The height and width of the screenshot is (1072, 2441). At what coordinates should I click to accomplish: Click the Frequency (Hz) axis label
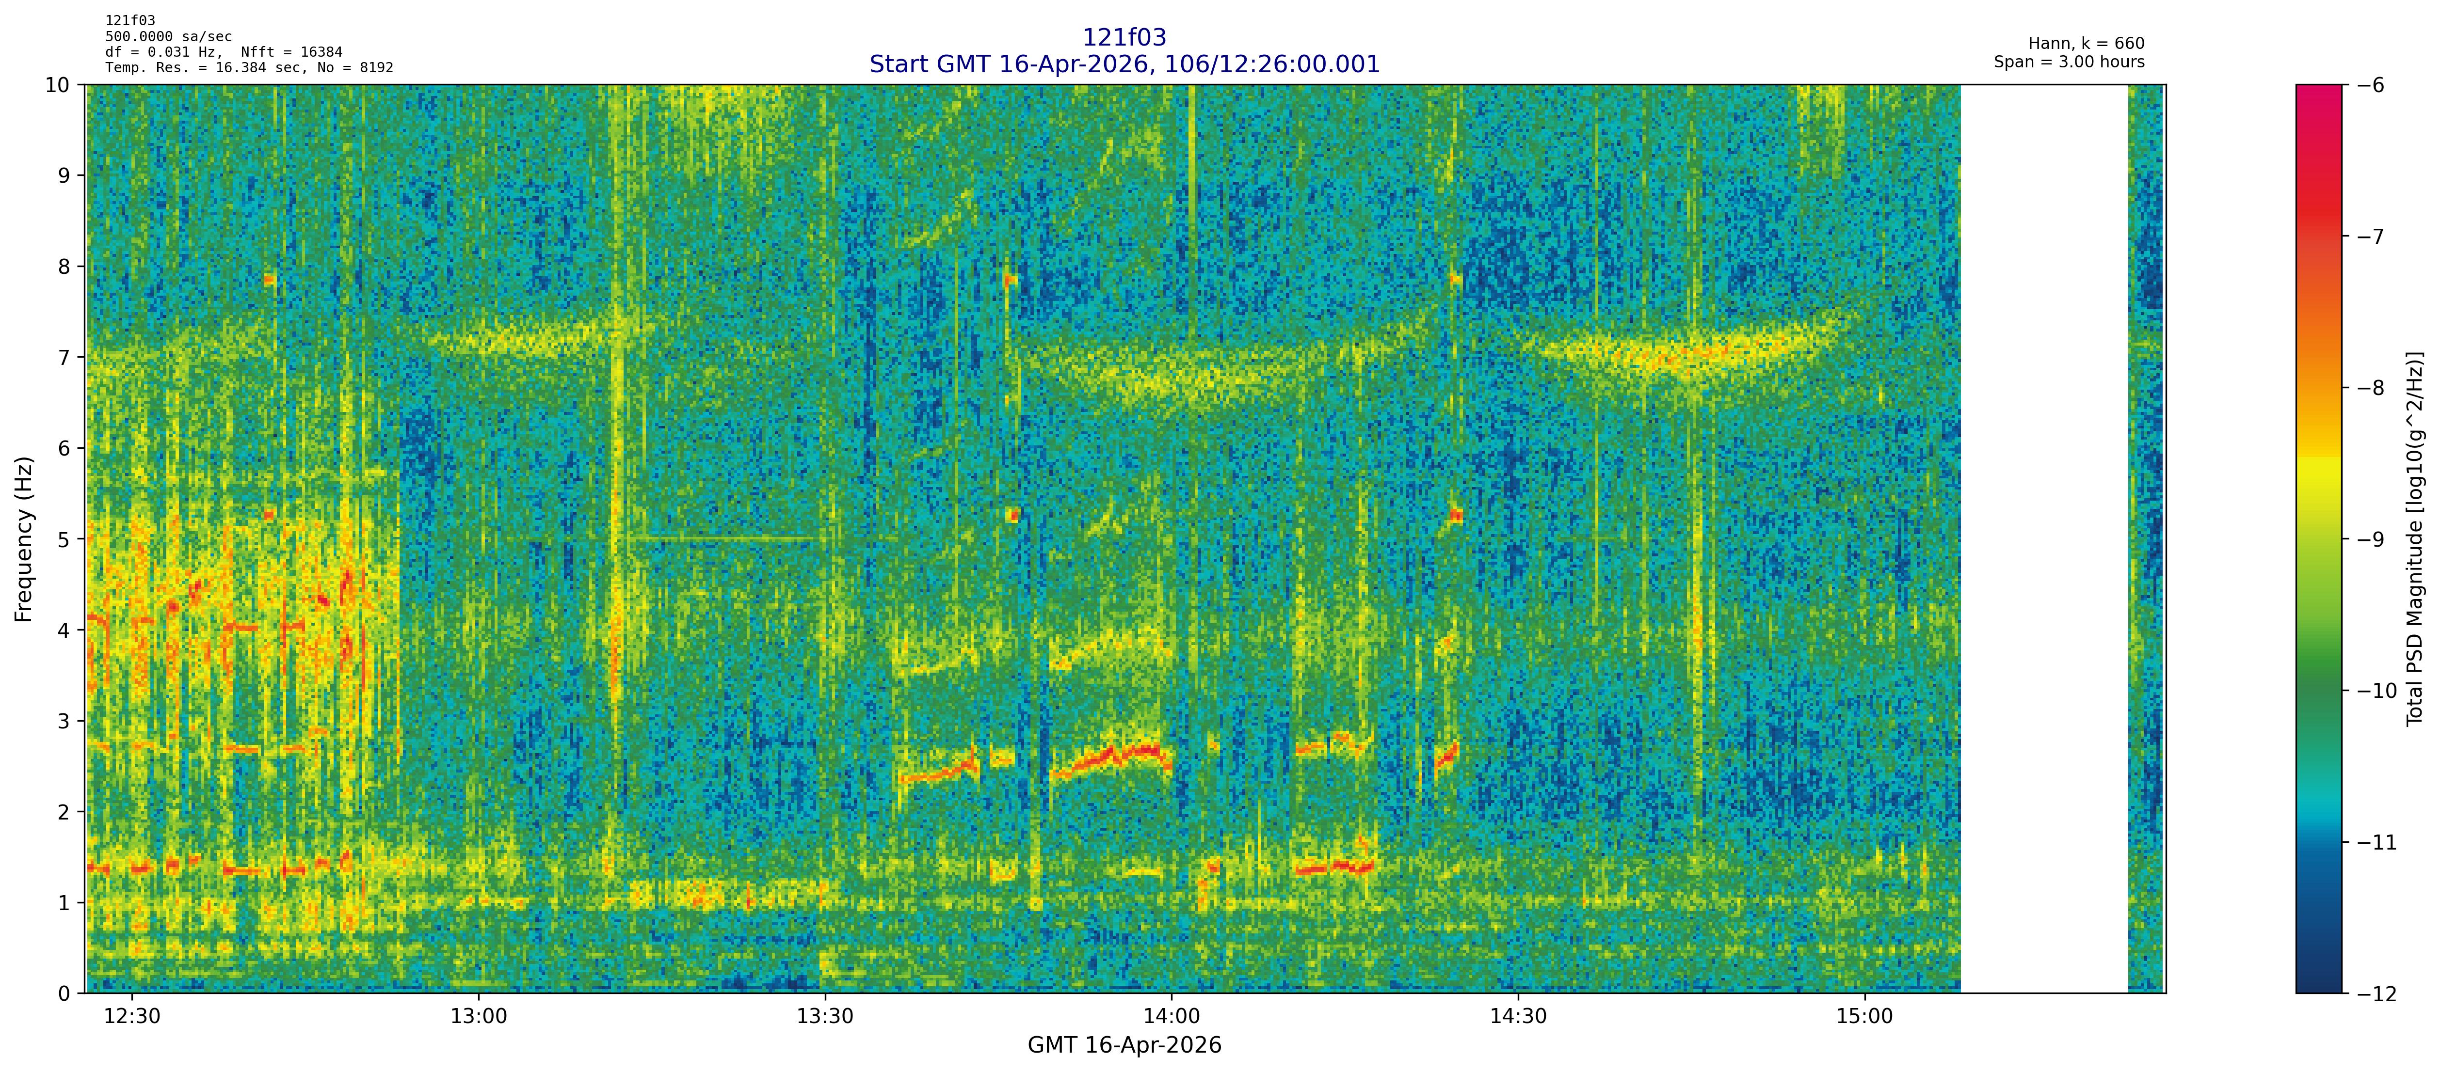24,539
